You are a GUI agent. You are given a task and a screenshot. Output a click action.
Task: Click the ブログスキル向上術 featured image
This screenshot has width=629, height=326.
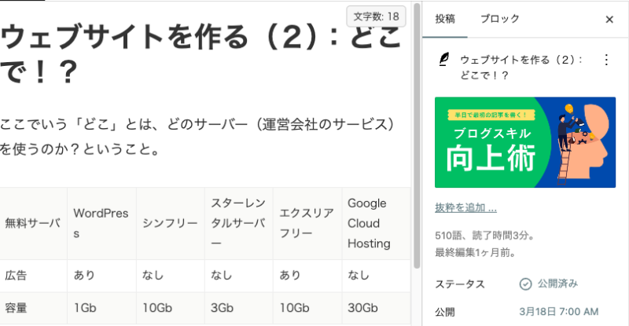coord(525,142)
